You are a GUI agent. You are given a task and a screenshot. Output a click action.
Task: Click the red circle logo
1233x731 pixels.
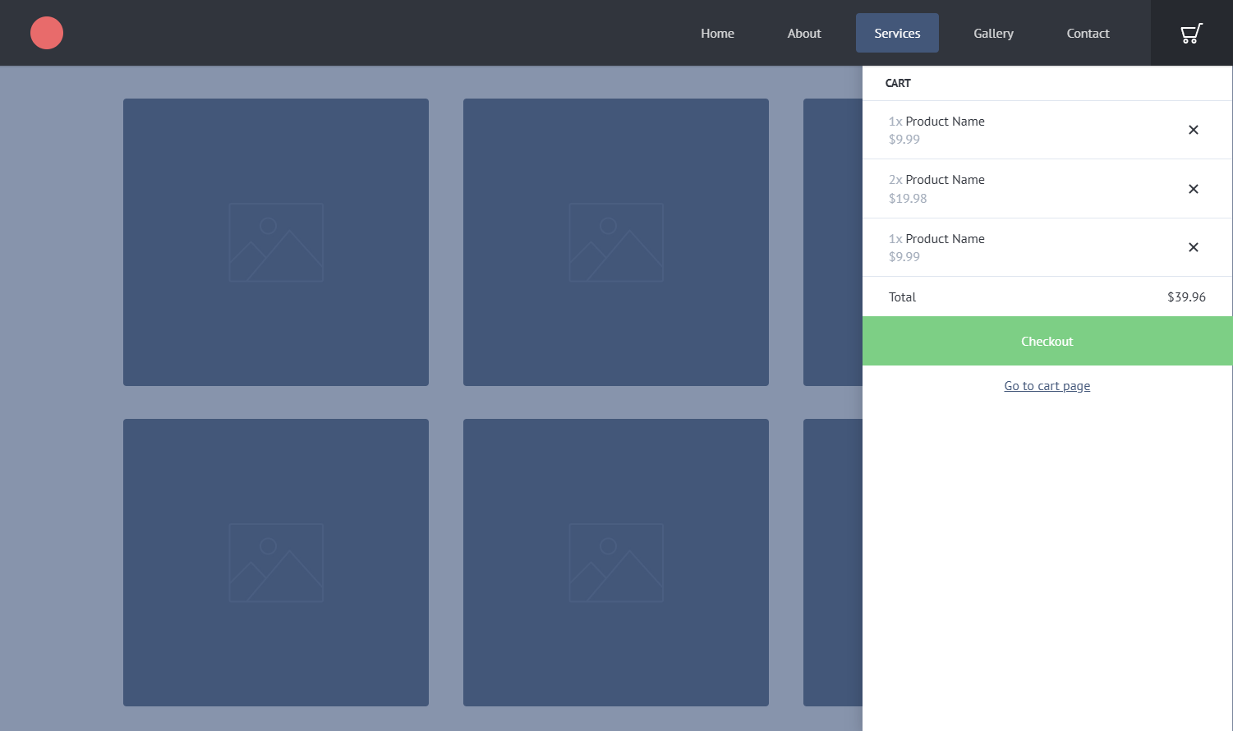47,33
